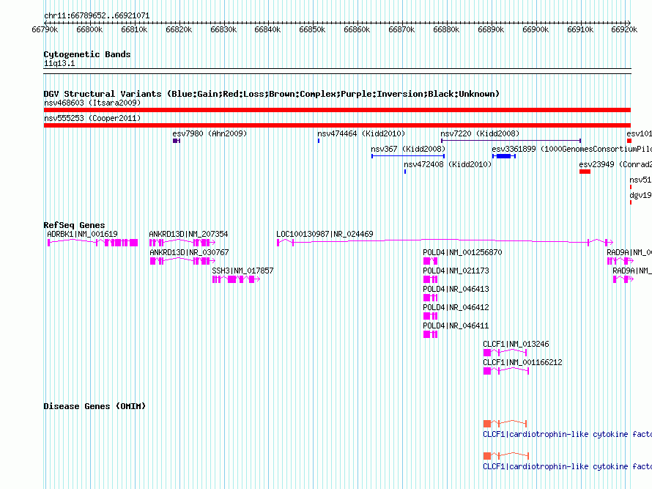Click the second, lower RAD9A gene glyph

[623, 279]
